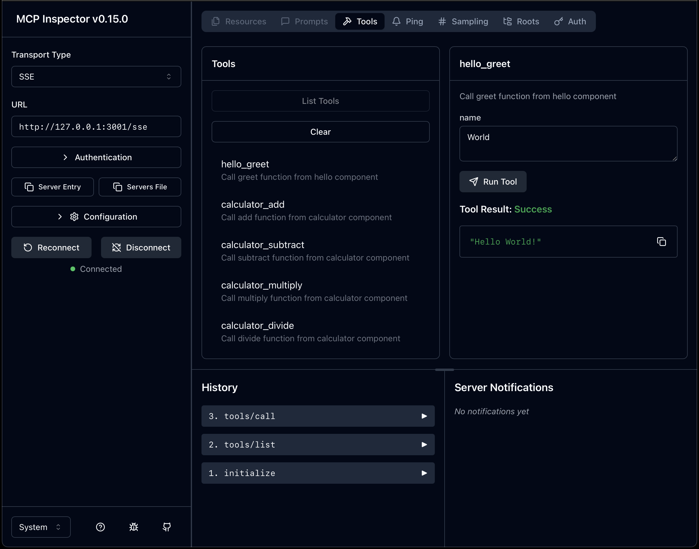
Task: Open the bug report icon
Action: point(133,527)
